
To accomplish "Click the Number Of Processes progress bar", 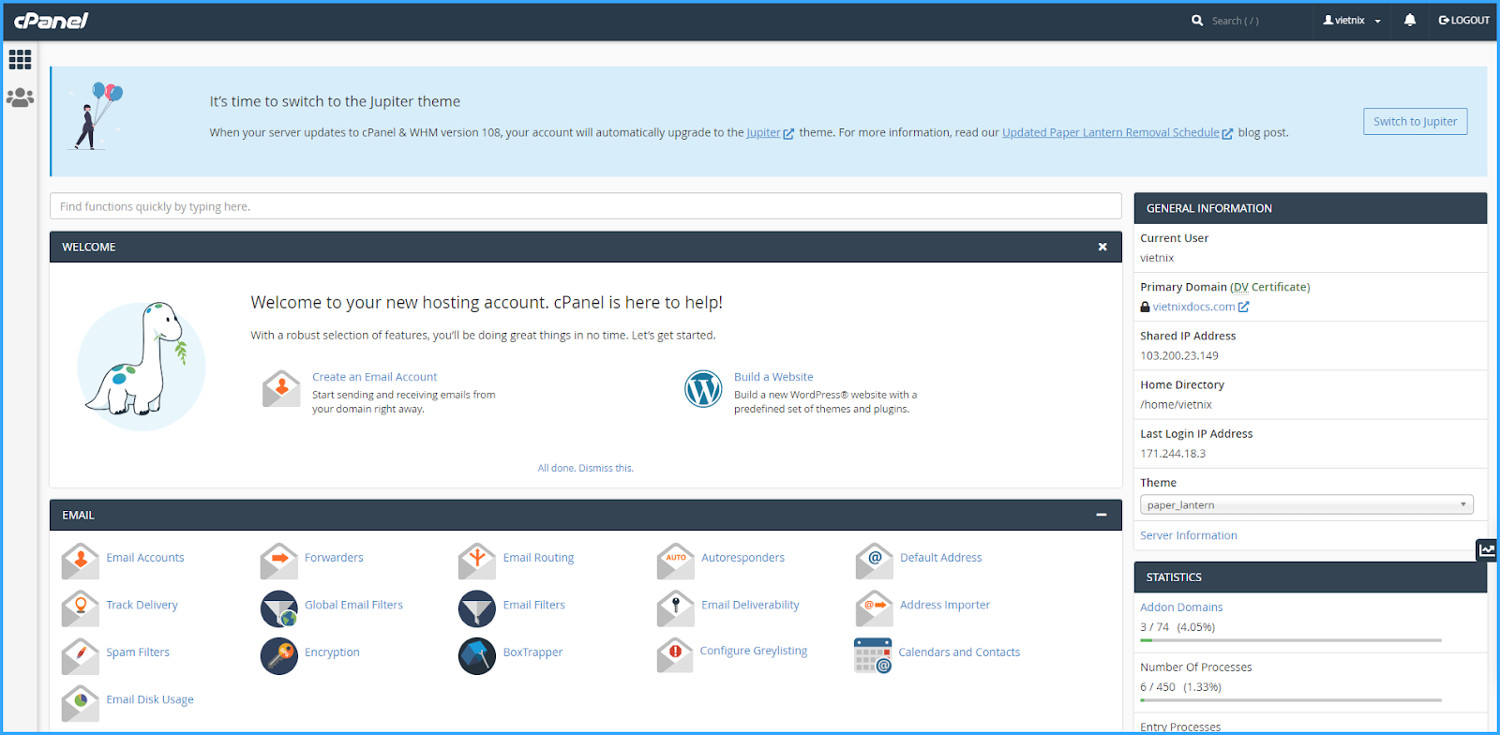I will [1291, 700].
